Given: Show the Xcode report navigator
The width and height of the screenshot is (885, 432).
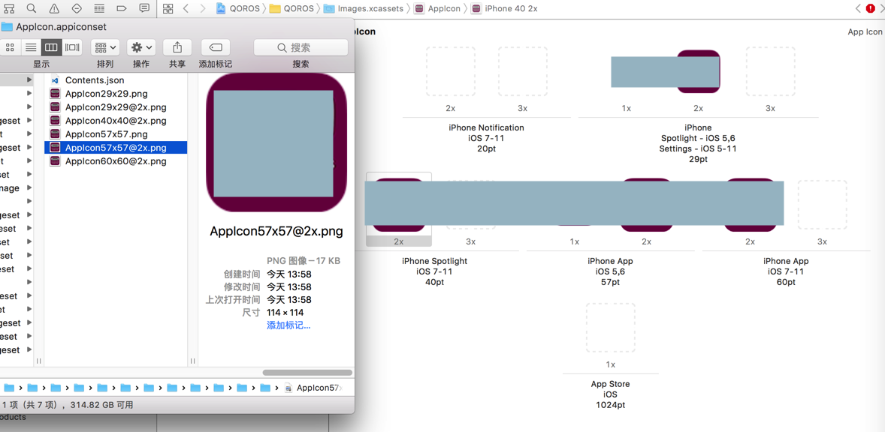Looking at the screenshot, I should click(144, 8).
